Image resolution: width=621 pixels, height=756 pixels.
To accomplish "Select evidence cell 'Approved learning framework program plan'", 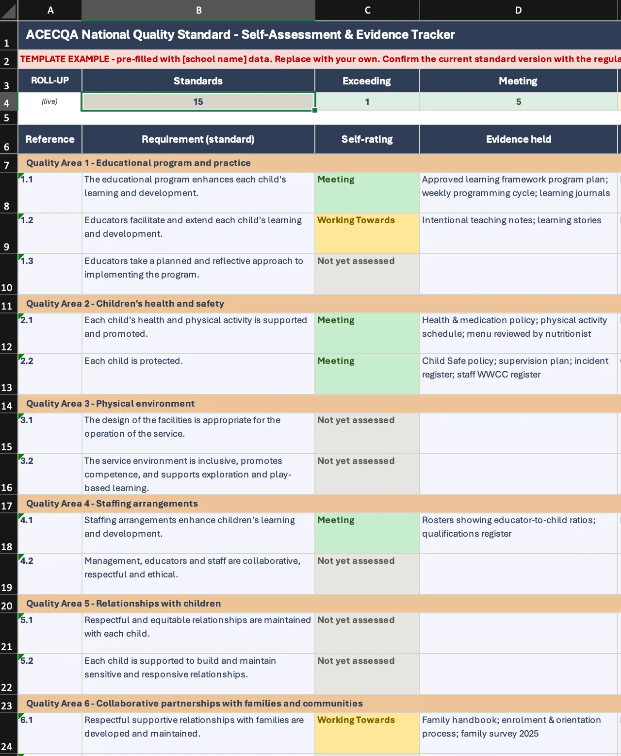I will (x=519, y=193).
